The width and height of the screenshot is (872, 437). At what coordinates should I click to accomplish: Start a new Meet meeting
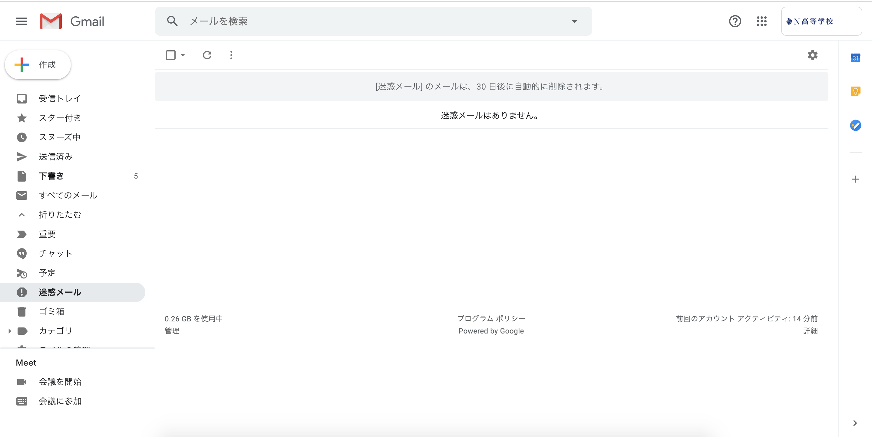60,382
